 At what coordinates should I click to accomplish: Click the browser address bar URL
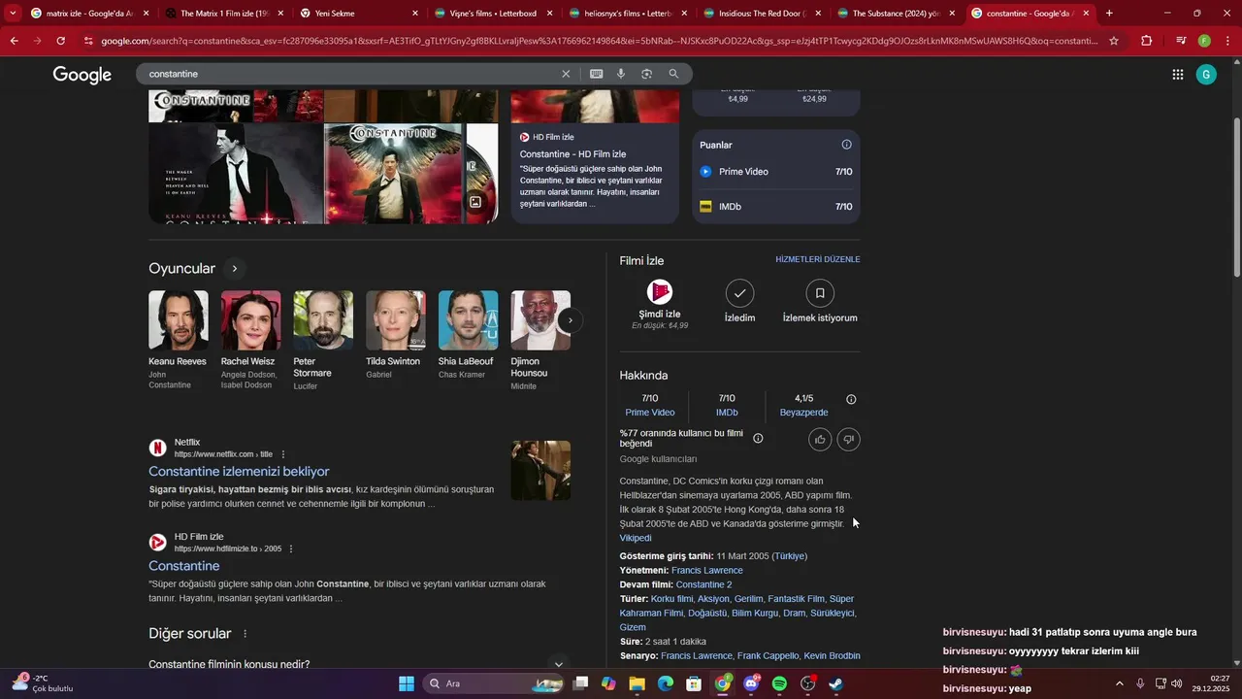pos(600,41)
